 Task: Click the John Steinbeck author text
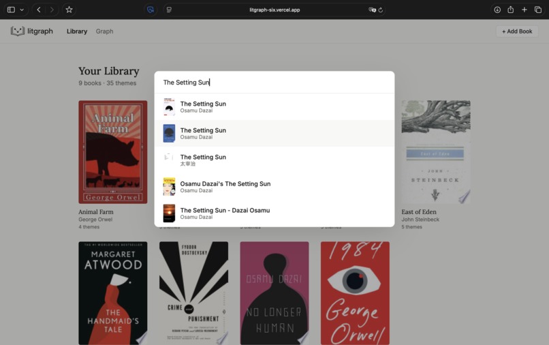[420, 220]
